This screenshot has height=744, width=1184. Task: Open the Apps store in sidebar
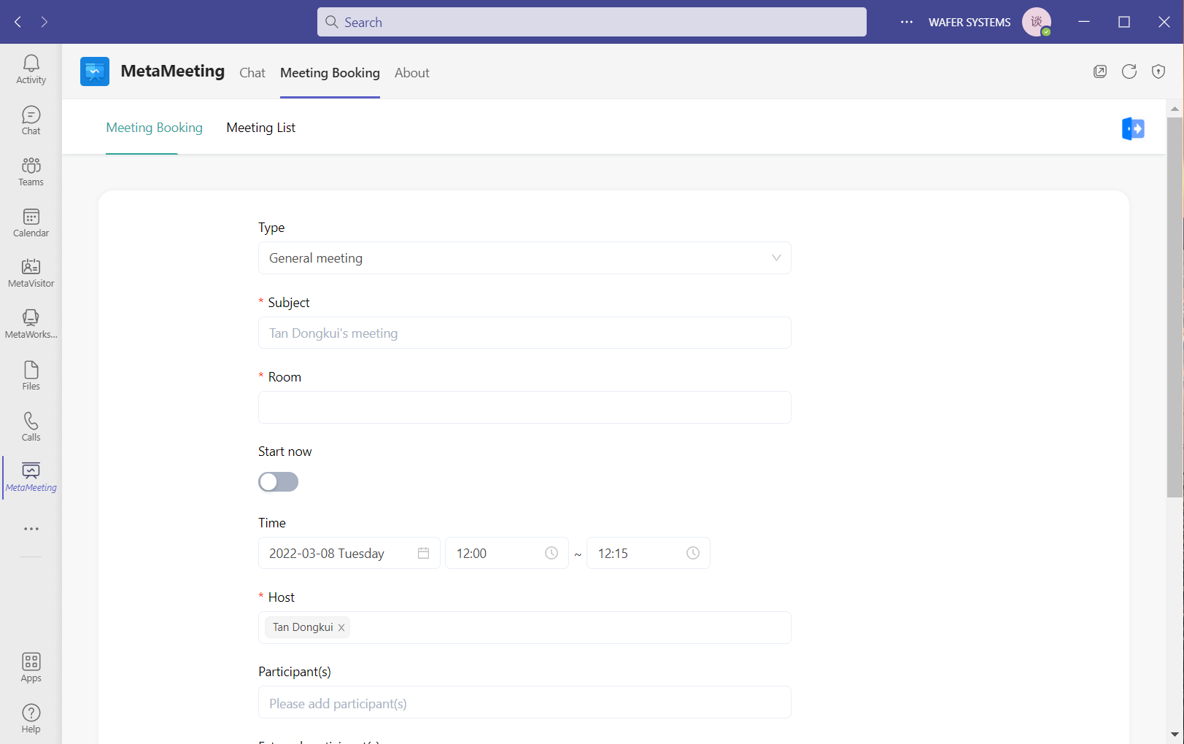[31, 668]
